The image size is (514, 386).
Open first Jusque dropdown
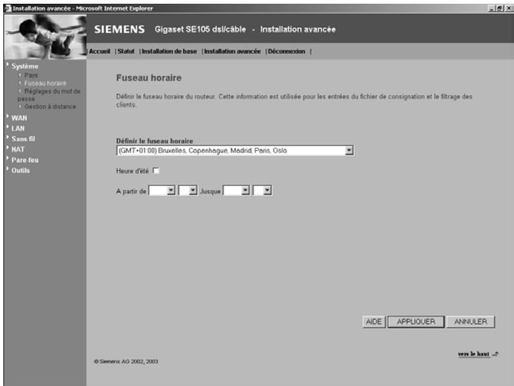236,191
